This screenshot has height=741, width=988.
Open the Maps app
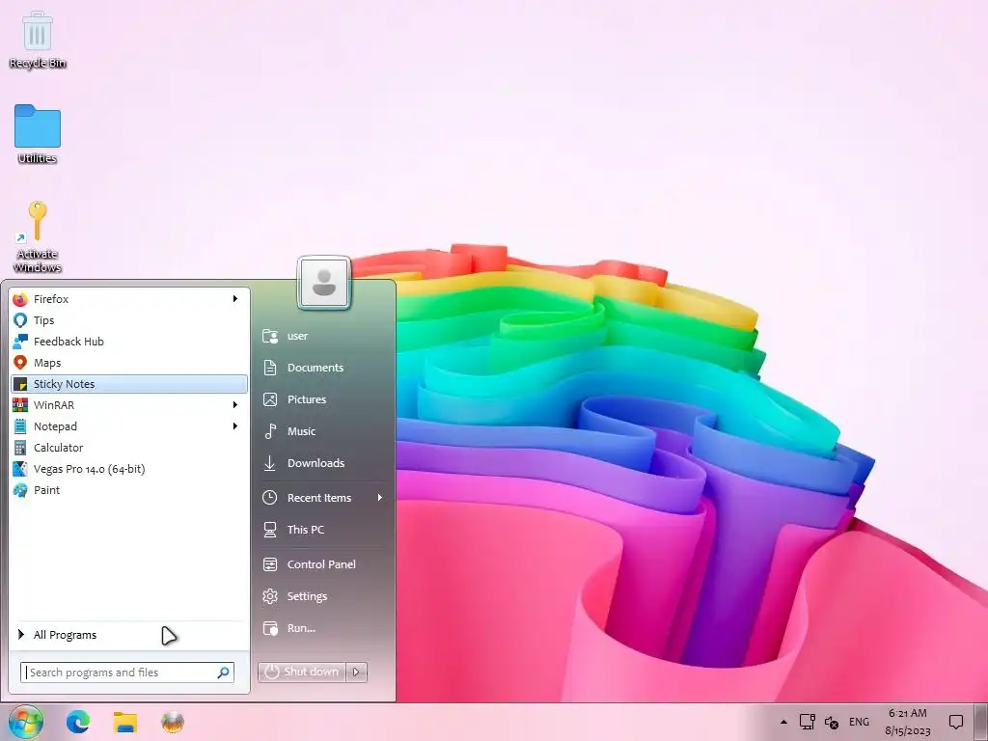[129, 363]
